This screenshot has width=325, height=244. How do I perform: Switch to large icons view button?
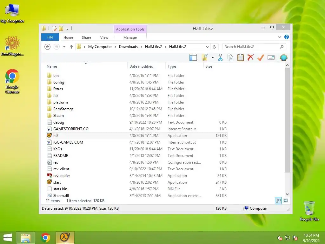tap(285, 201)
